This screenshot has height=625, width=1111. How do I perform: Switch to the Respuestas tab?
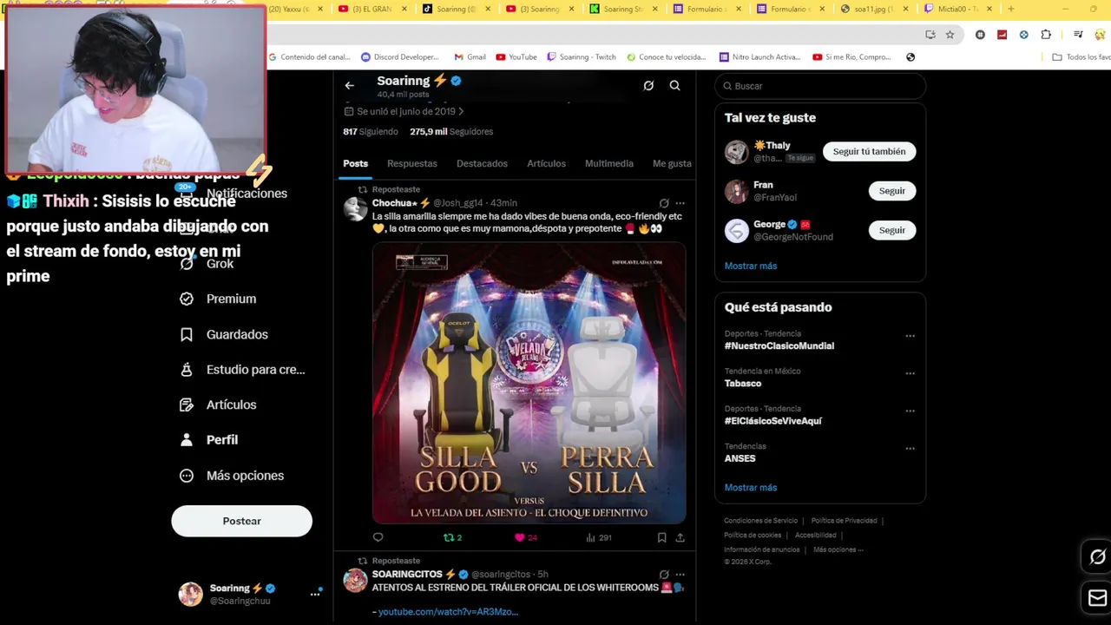(x=412, y=163)
